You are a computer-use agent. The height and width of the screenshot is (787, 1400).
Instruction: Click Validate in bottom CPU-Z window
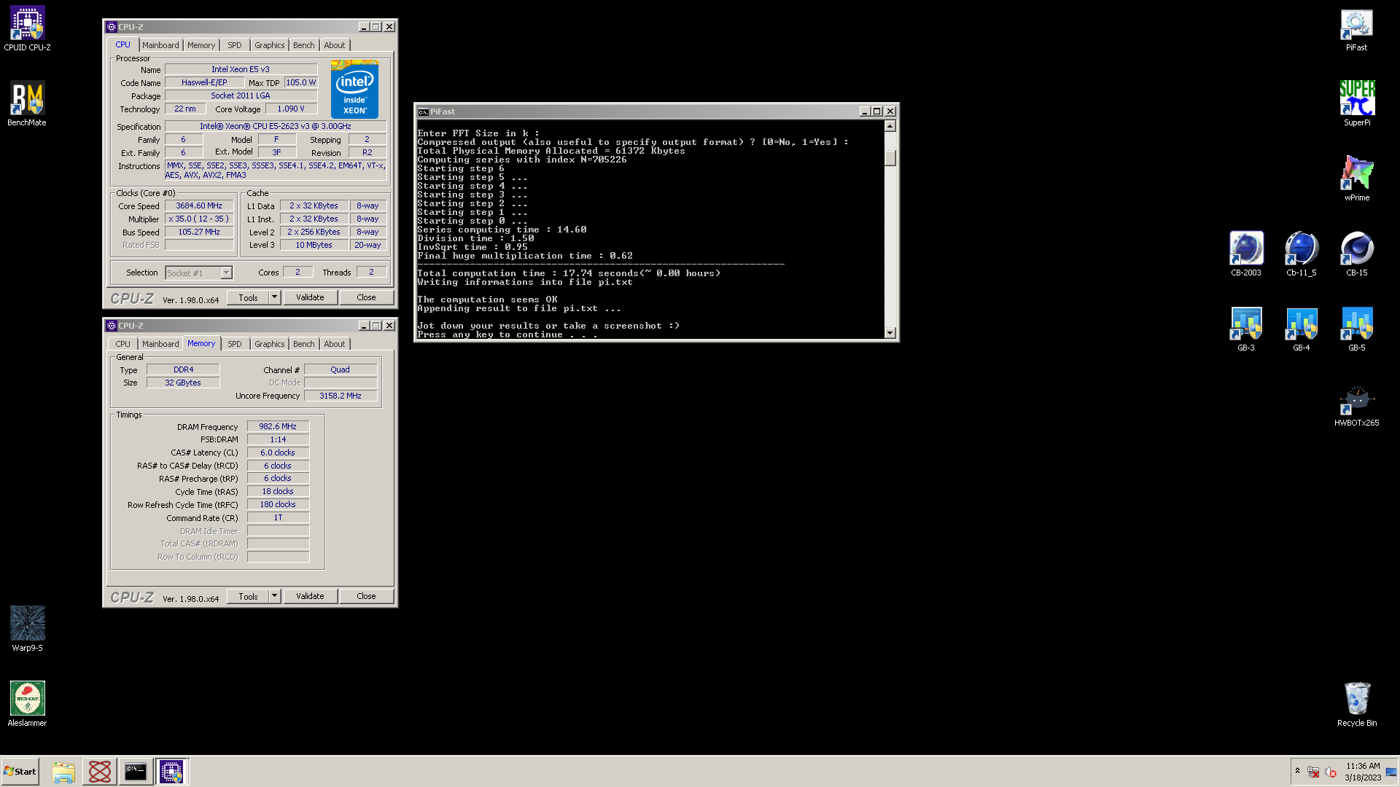(310, 596)
